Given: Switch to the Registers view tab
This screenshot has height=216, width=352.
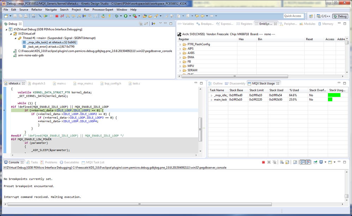Looking at the screenshot, I should (244, 24).
